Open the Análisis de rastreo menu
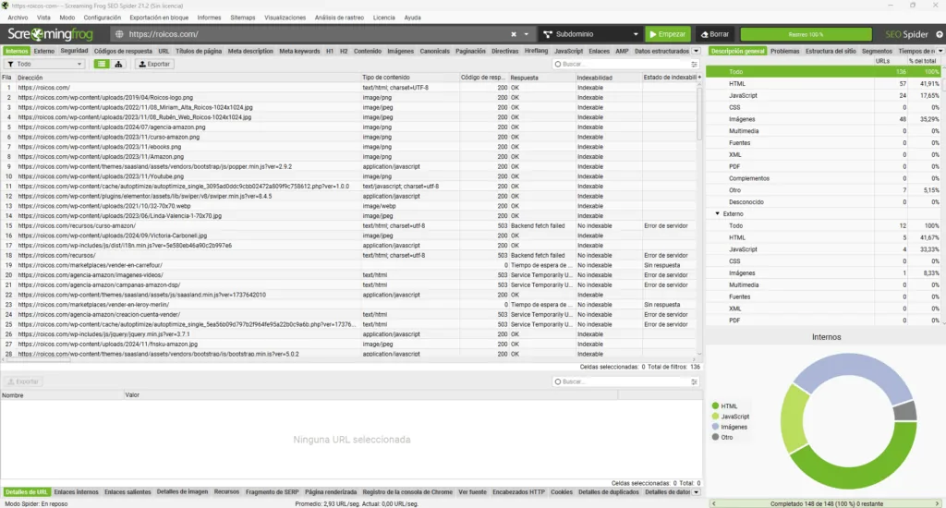The width and height of the screenshot is (946, 508). tap(339, 18)
